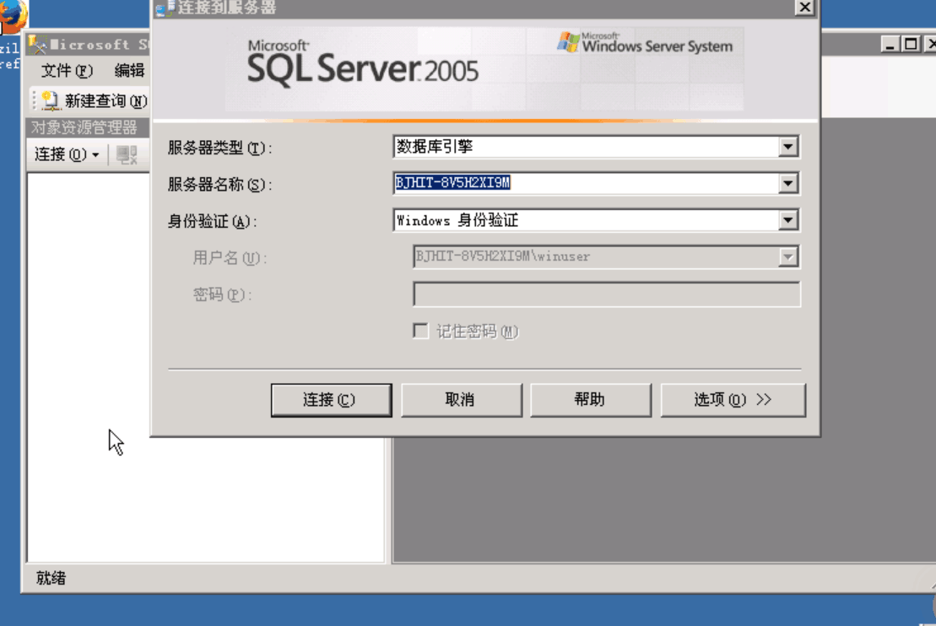
Task: Cancel the dialog with 取消
Action: [461, 400]
